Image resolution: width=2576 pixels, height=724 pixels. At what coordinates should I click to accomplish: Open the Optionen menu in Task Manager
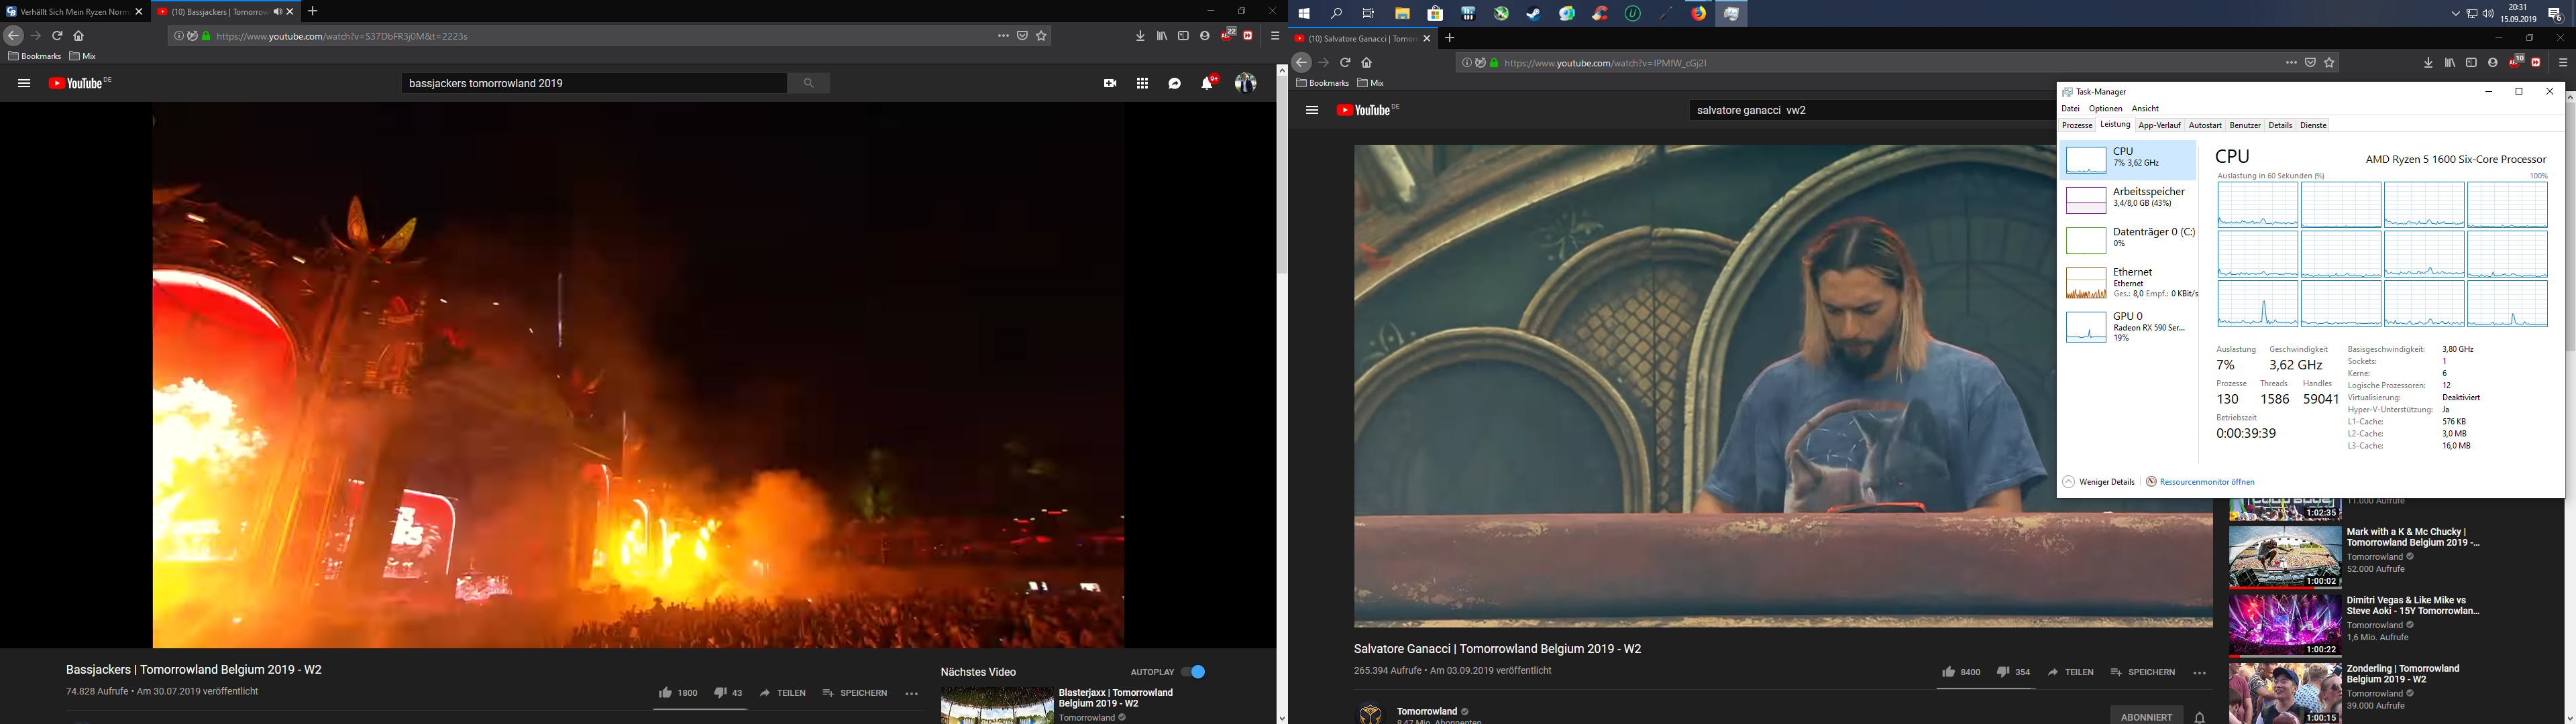click(2105, 109)
